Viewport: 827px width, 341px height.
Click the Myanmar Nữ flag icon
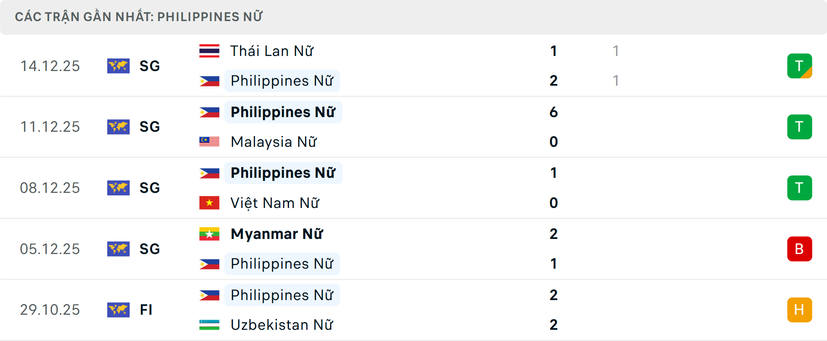coord(210,234)
